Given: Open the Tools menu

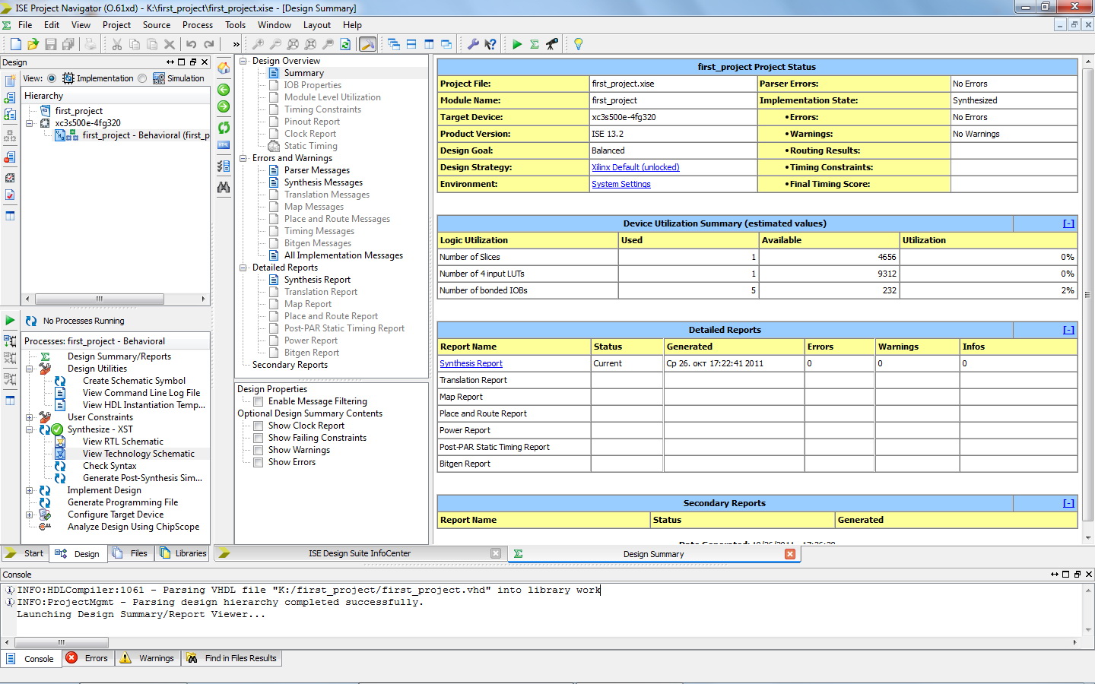Looking at the screenshot, I should point(236,25).
